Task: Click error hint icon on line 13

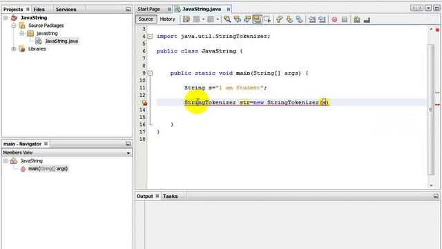Action: click(144, 103)
